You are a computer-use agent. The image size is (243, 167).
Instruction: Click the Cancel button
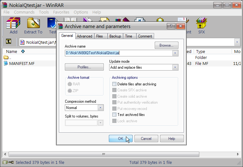coord(146,138)
